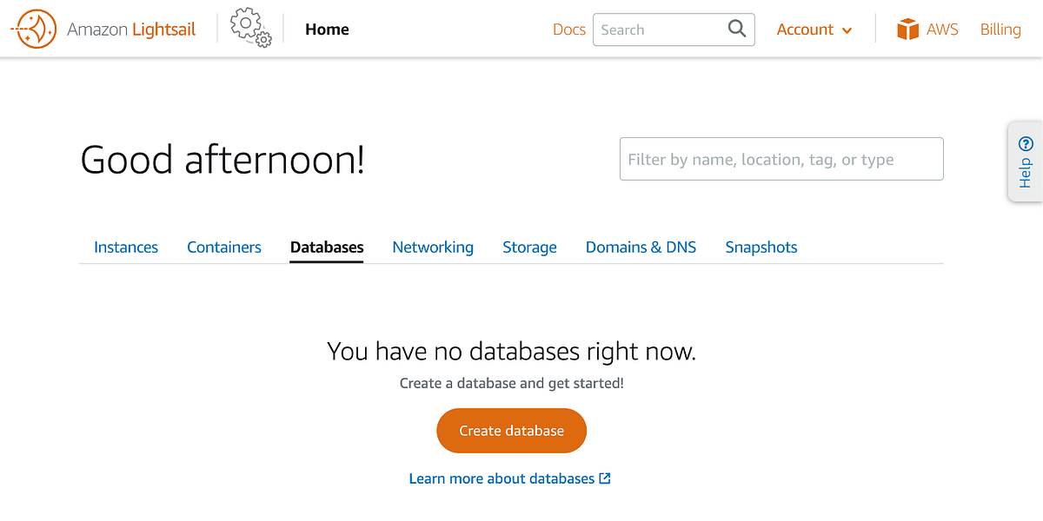The width and height of the screenshot is (1043, 521).
Task: Open the account settings gear icon
Action: pyautogui.click(x=249, y=27)
